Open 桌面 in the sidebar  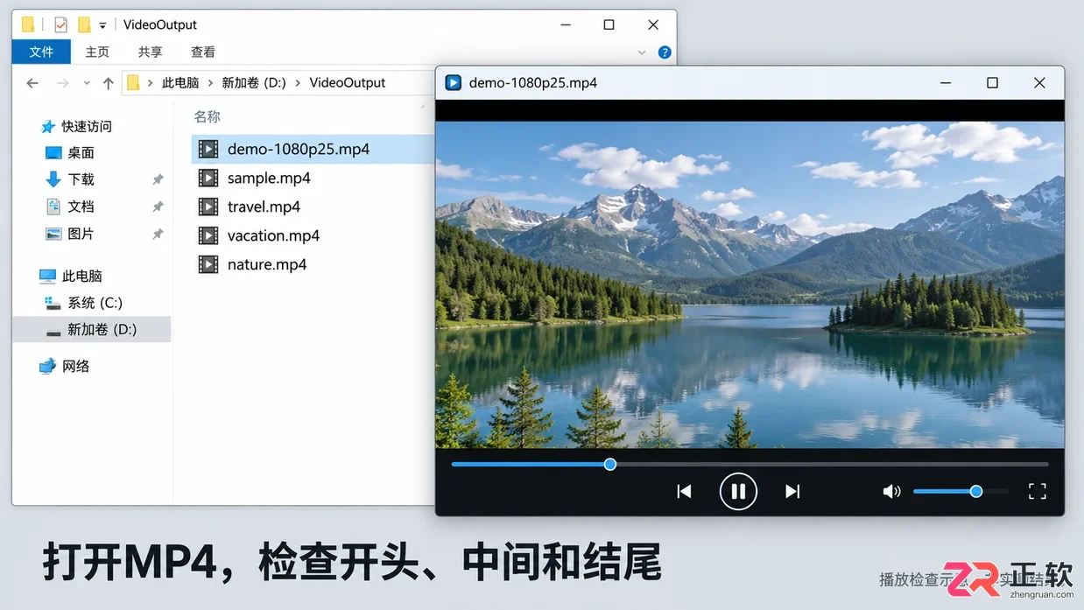[x=81, y=153]
